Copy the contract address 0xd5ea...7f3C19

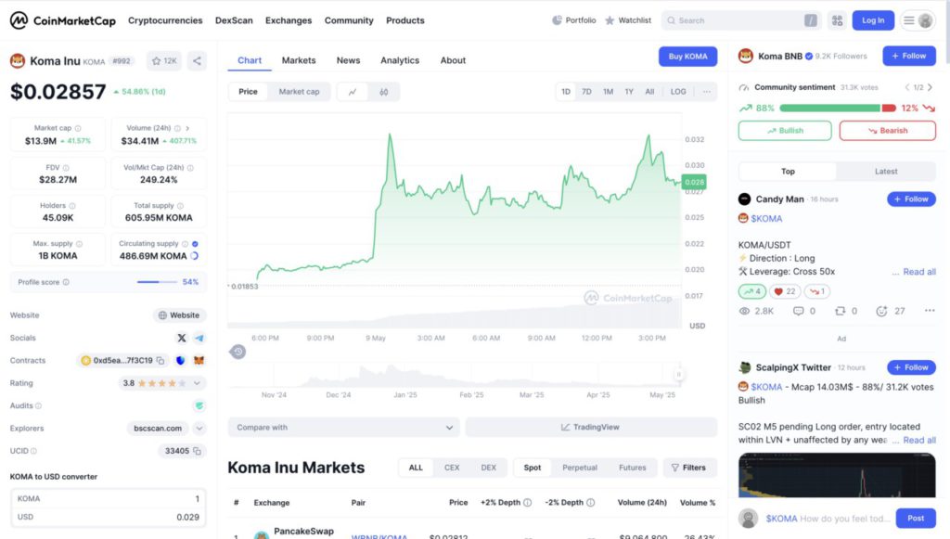[x=160, y=361]
